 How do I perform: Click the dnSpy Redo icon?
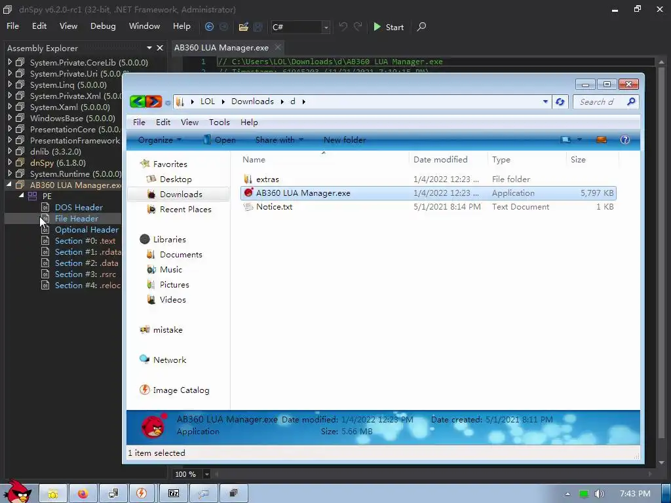click(x=358, y=27)
